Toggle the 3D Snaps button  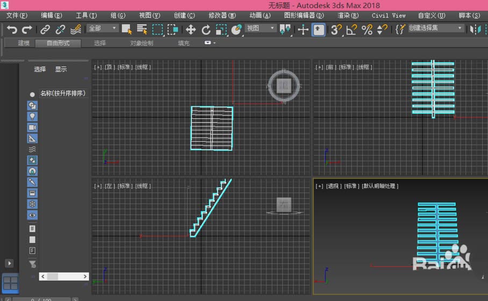tap(336, 30)
